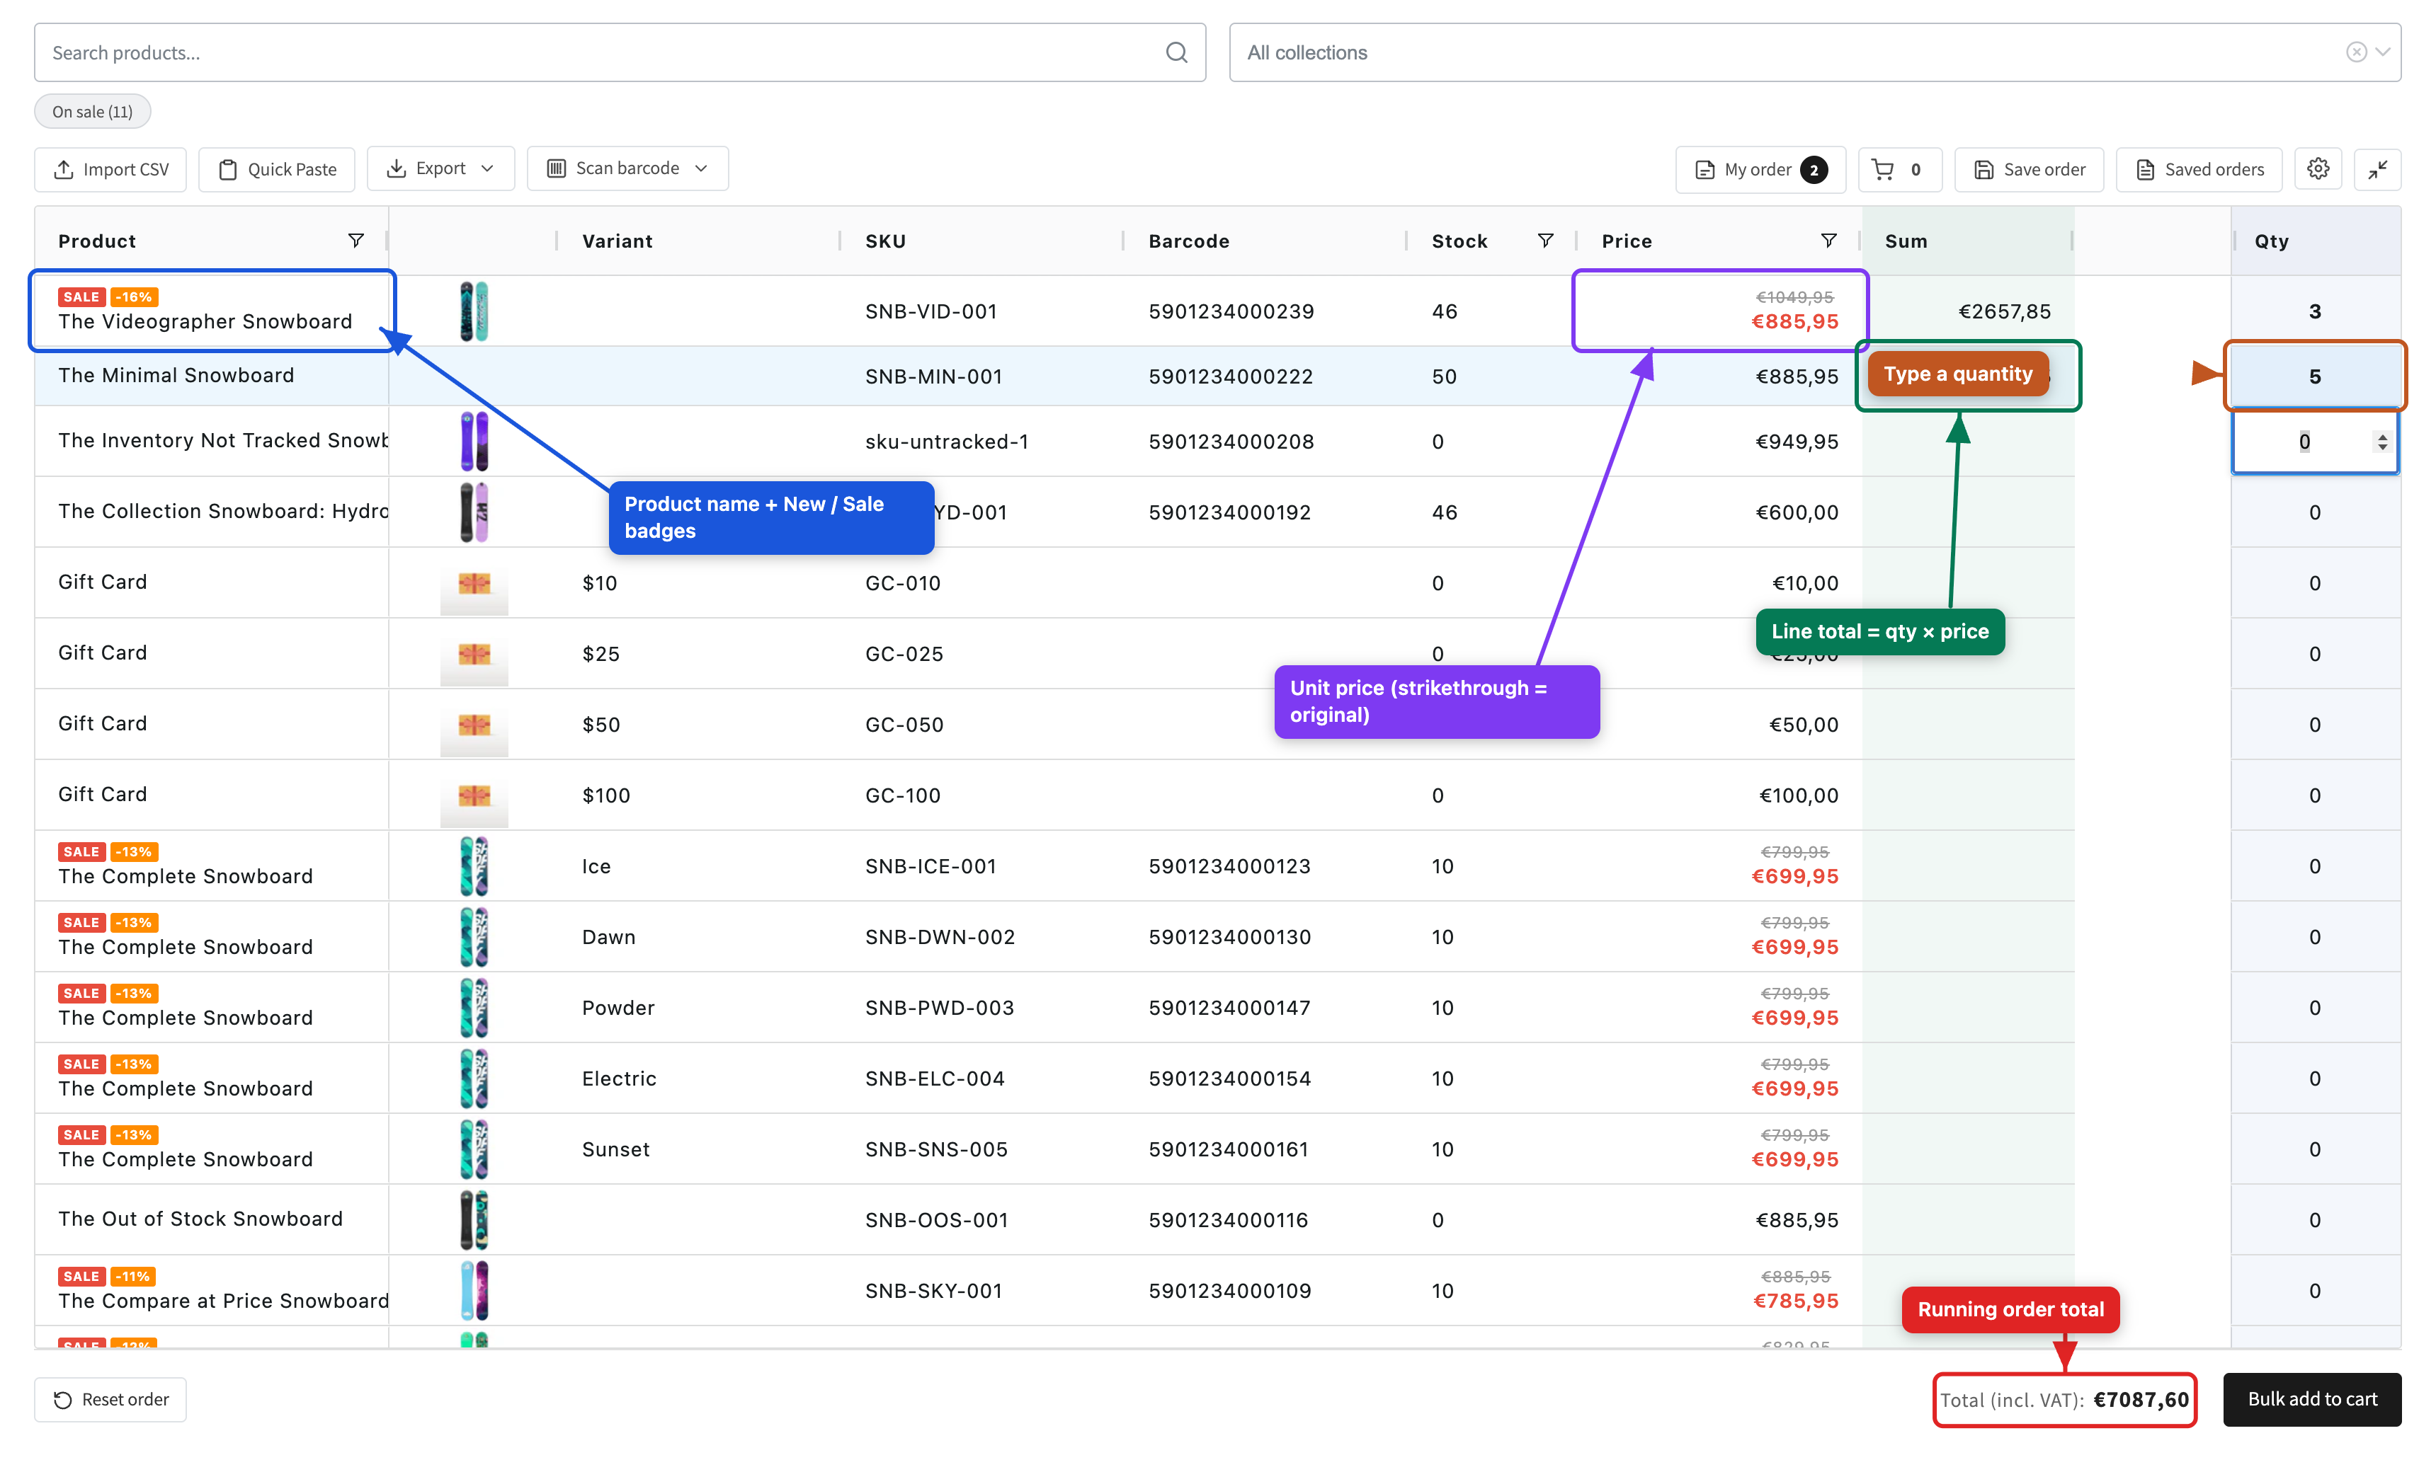Screen dimensions: 2436x1472
Task: Click SKU sku-untracked-1
Action: pos(946,442)
